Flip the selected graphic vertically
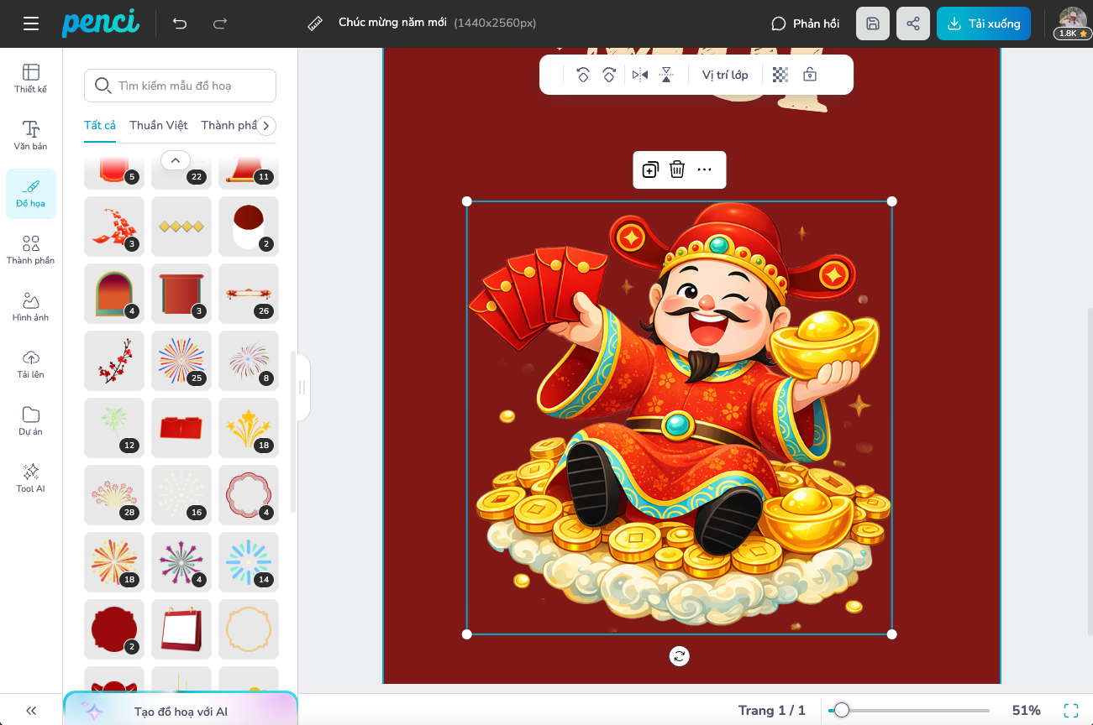The width and height of the screenshot is (1093, 725). tap(666, 76)
